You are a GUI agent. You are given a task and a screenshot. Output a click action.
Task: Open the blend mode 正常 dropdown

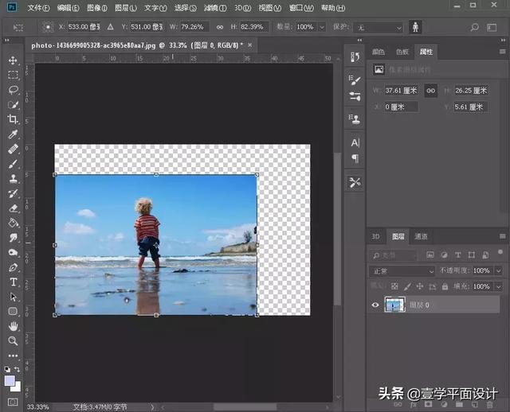pyautogui.click(x=402, y=270)
